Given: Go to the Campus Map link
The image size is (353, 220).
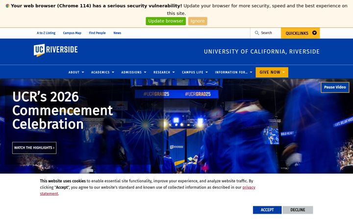Looking at the screenshot, I should (72, 33).
